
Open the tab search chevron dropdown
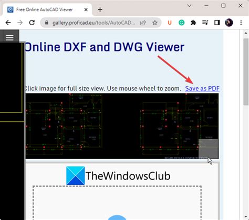[x=189, y=6]
